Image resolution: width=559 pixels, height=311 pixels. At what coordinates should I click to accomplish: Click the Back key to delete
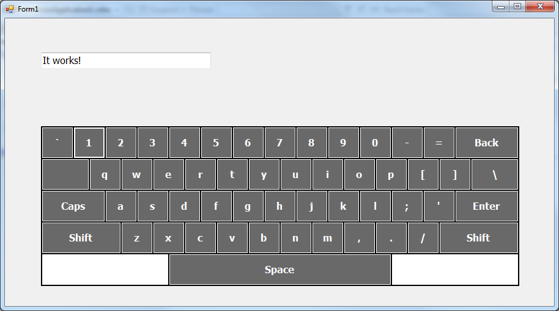point(487,143)
